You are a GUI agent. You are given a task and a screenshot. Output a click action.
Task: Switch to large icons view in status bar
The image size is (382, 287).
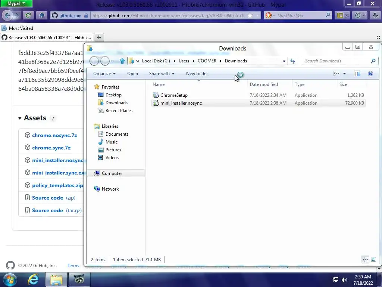(x=373, y=259)
